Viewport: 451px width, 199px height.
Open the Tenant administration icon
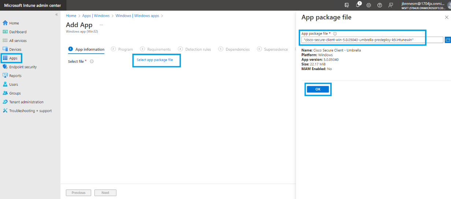pos(5,102)
